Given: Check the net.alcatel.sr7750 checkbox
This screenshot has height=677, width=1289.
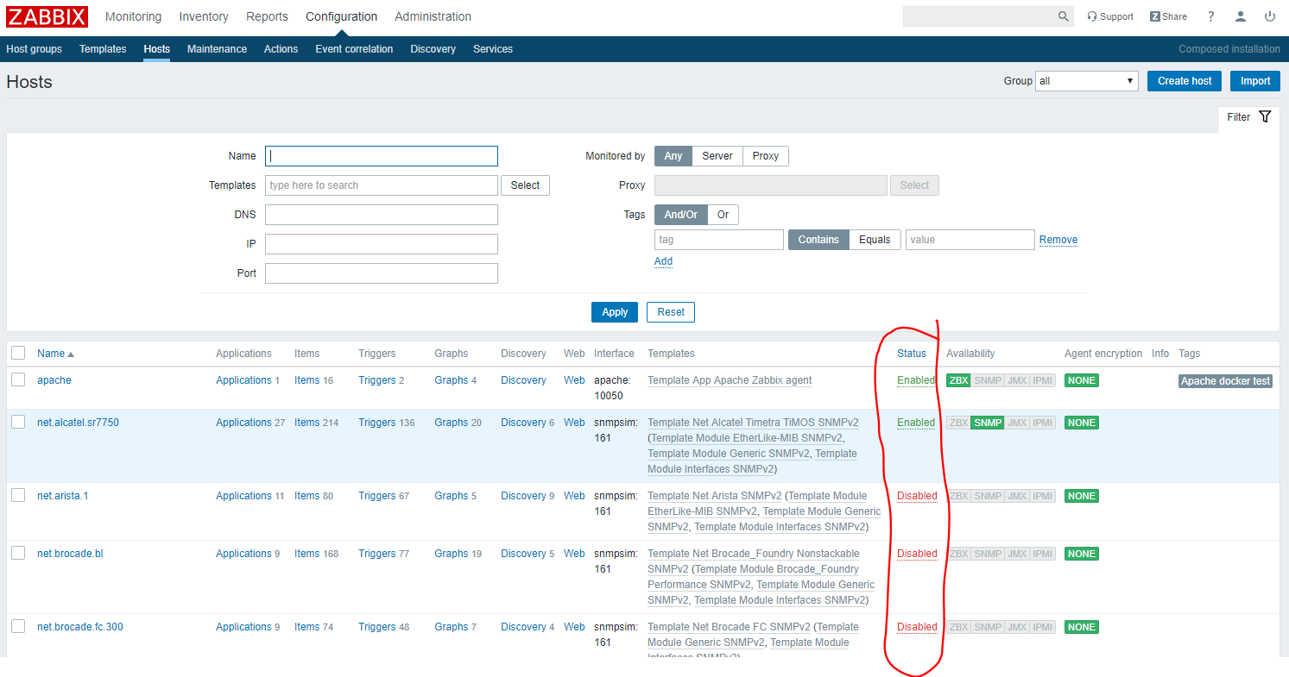Looking at the screenshot, I should pos(18,422).
